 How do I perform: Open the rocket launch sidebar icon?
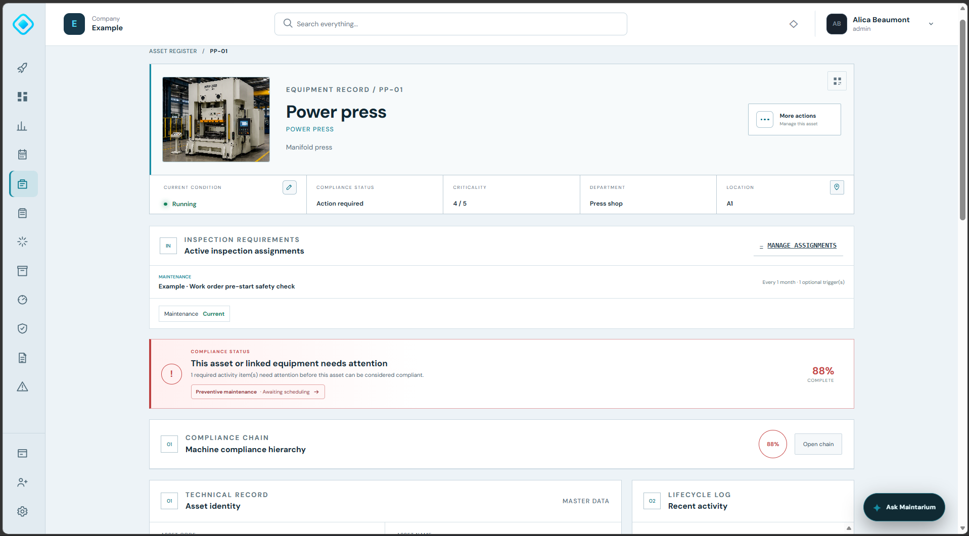22,68
